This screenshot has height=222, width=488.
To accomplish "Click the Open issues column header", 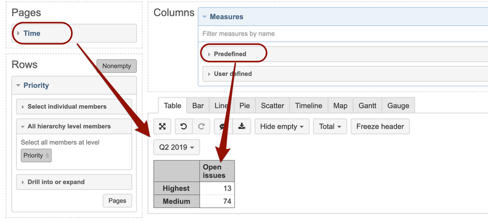I will (217, 171).
